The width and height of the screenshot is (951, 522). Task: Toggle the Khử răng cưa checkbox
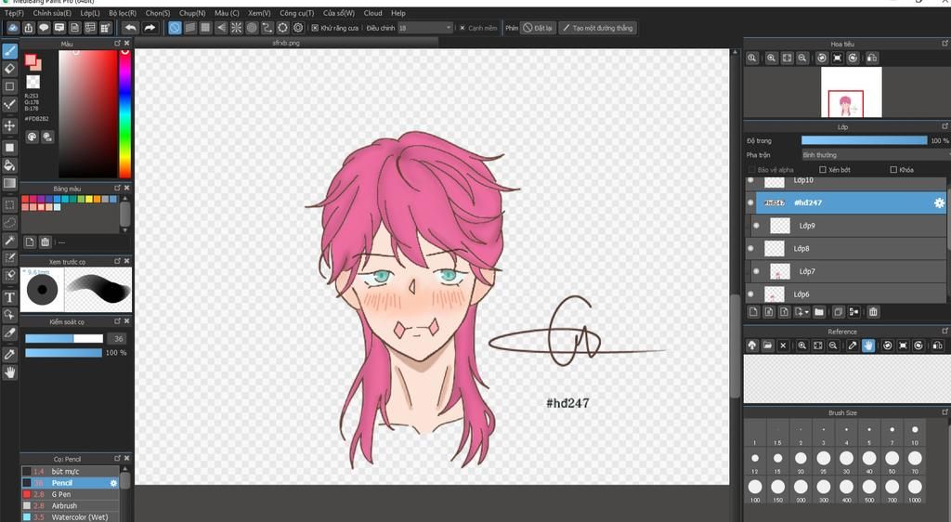pos(315,28)
